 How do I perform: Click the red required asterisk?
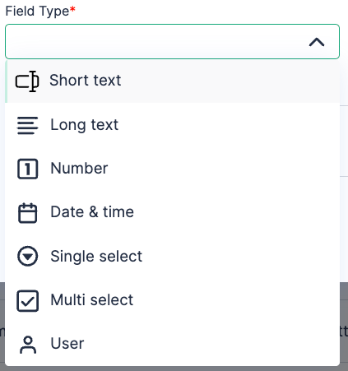[72, 9]
